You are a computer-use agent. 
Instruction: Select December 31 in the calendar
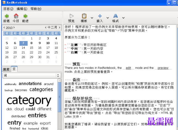pyautogui.click(x=48, y=57)
